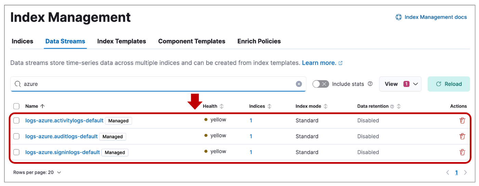
Task: Open the View filter dropdown
Action: [400, 84]
